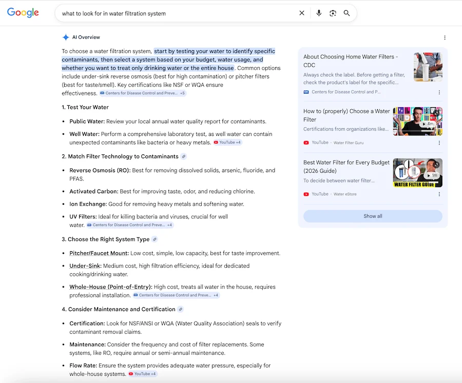Image resolution: width=462 pixels, height=383 pixels.
Task: Open Best Water Filter for Every Budget link
Action: coord(346,167)
